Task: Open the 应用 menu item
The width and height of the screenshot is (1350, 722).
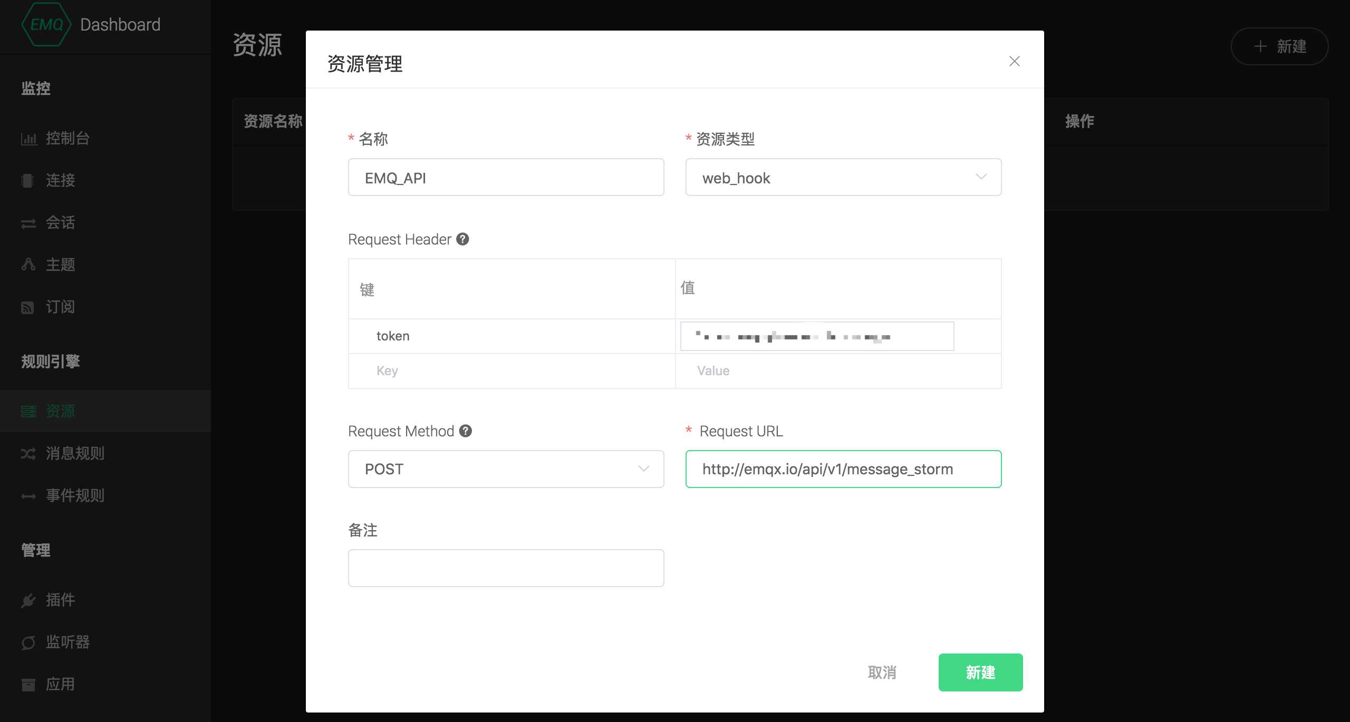Action: click(105, 684)
